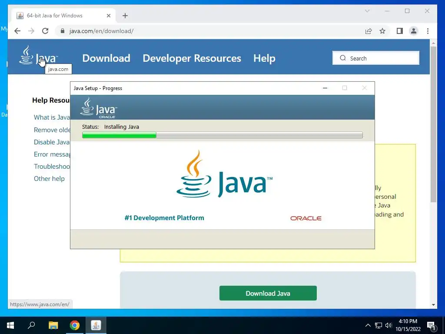The width and height of the screenshot is (445, 334).
Task: Open the Disable Java link
Action: coord(52,142)
